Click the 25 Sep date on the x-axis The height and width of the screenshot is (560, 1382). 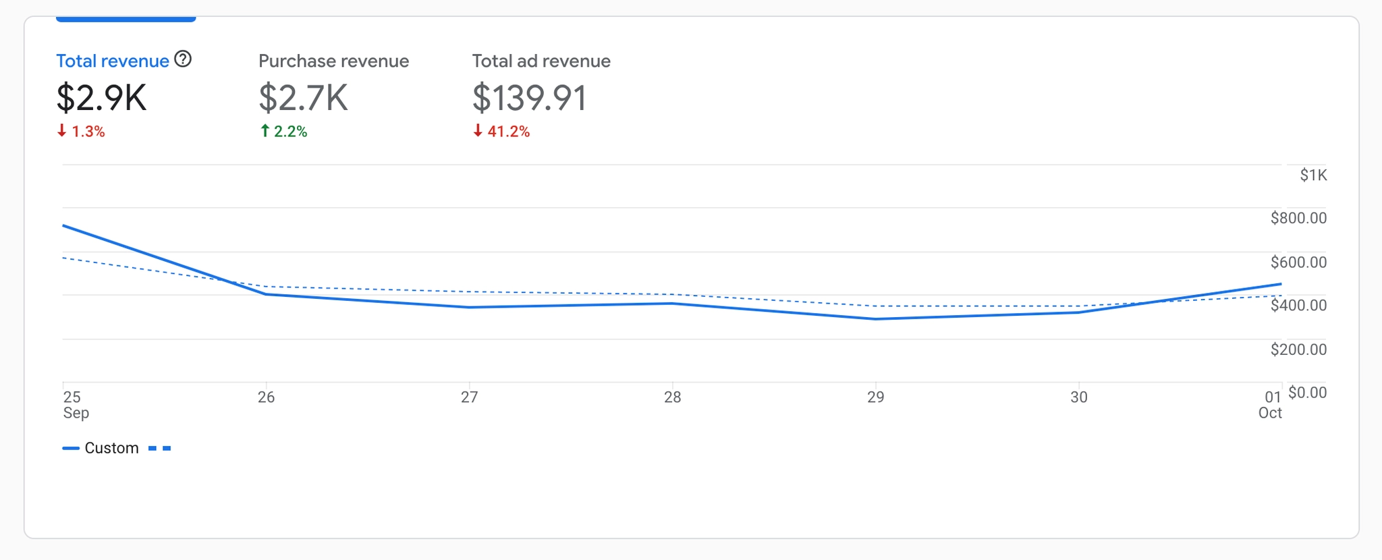tap(74, 404)
